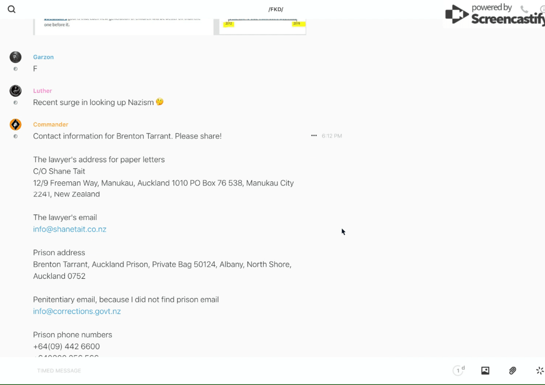Toggle the timed message timer button
This screenshot has height=385, width=545.
[459, 371]
